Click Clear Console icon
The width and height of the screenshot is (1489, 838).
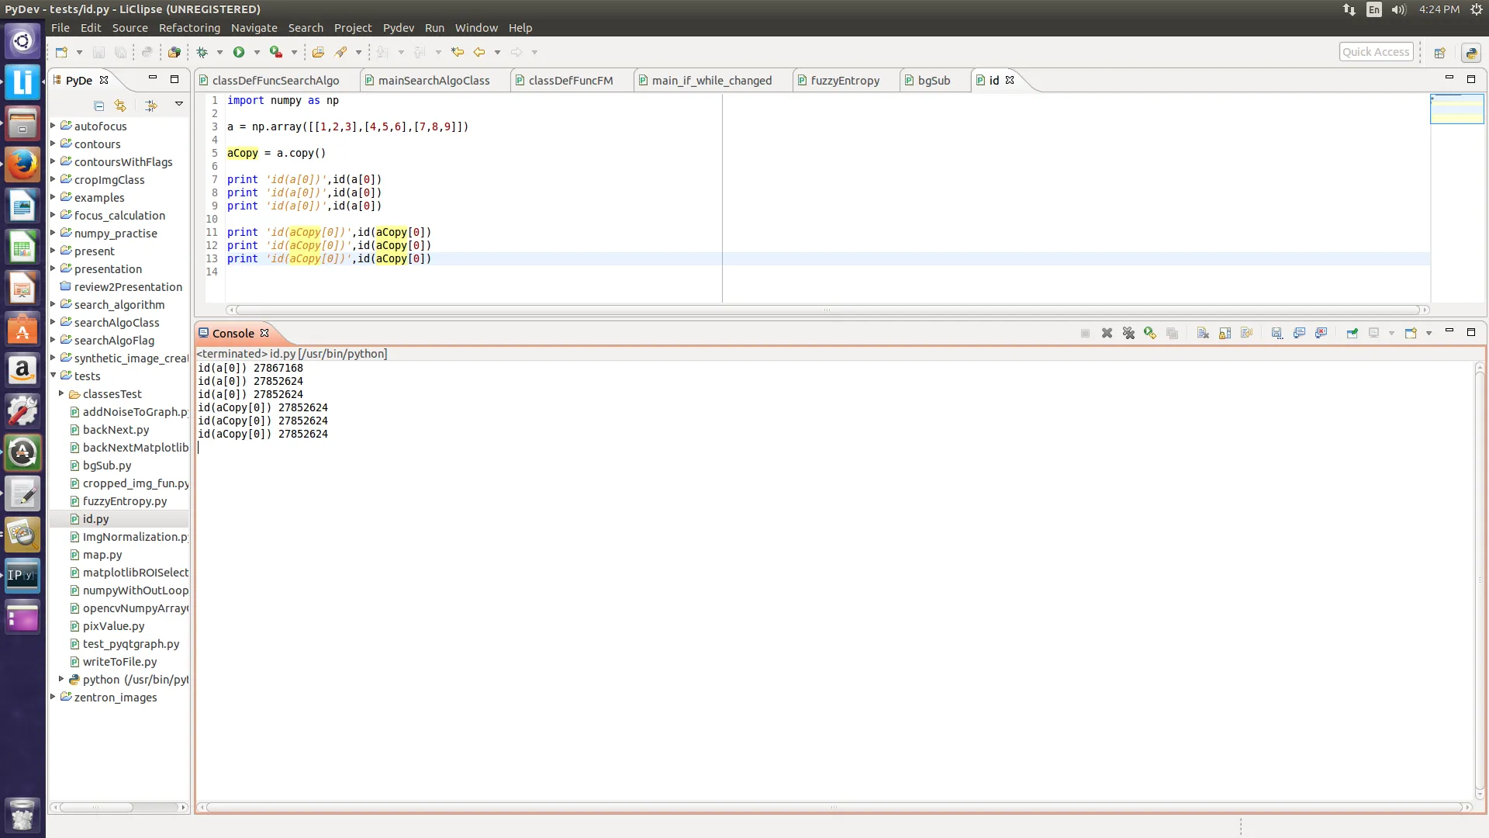pyautogui.click(x=1203, y=333)
